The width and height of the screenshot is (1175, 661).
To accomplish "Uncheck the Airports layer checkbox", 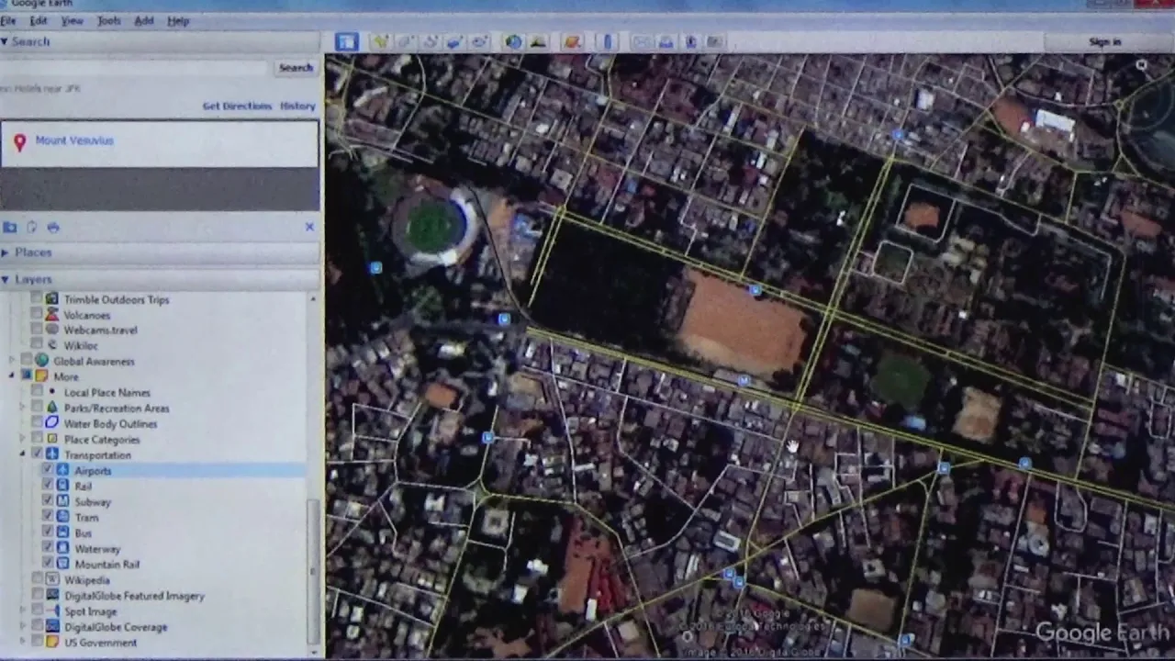I will [47, 470].
